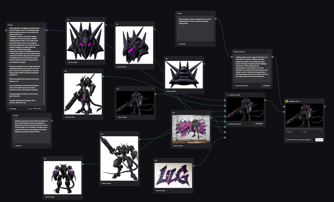Click the 'Show looping movement' prompt text area
The width and height of the screenshot is (334, 202).
tap(195, 29)
